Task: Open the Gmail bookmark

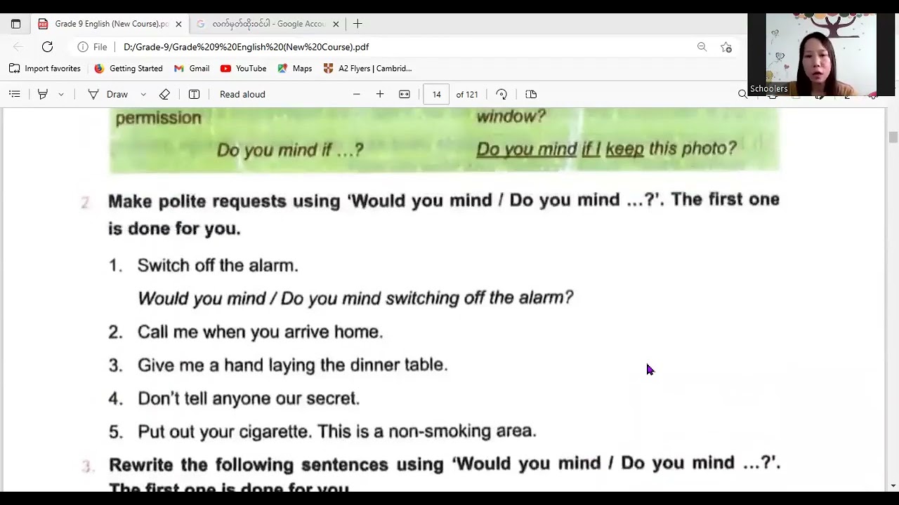Action: 192,68
